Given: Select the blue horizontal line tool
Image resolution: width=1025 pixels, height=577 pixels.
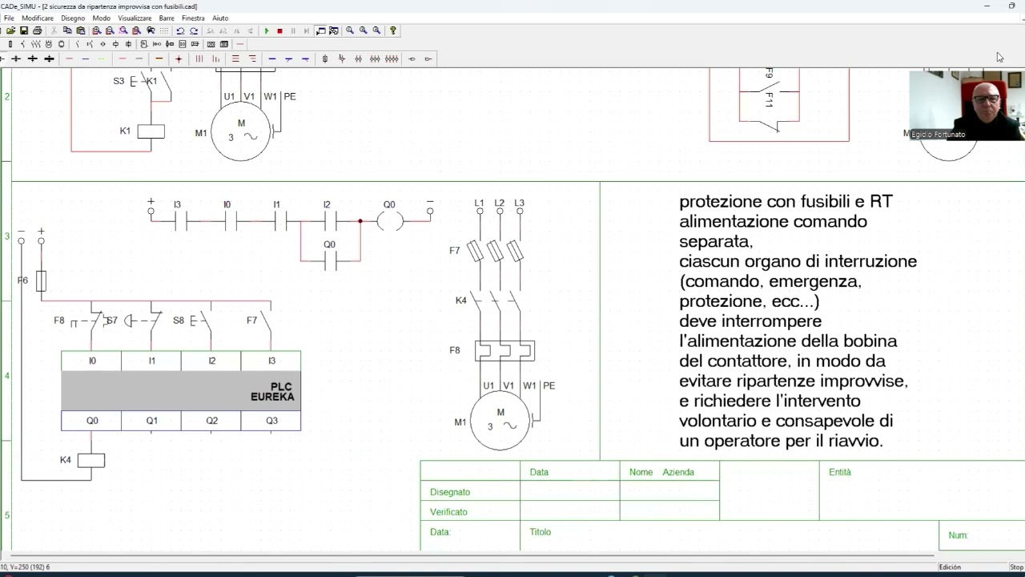Looking at the screenshot, I should [x=272, y=59].
